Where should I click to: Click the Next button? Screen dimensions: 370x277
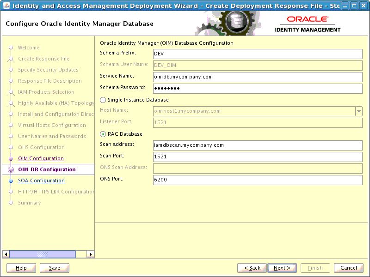click(x=282, y=268)
